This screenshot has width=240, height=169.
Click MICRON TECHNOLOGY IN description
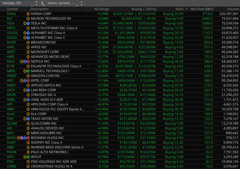tap(51, 18)
